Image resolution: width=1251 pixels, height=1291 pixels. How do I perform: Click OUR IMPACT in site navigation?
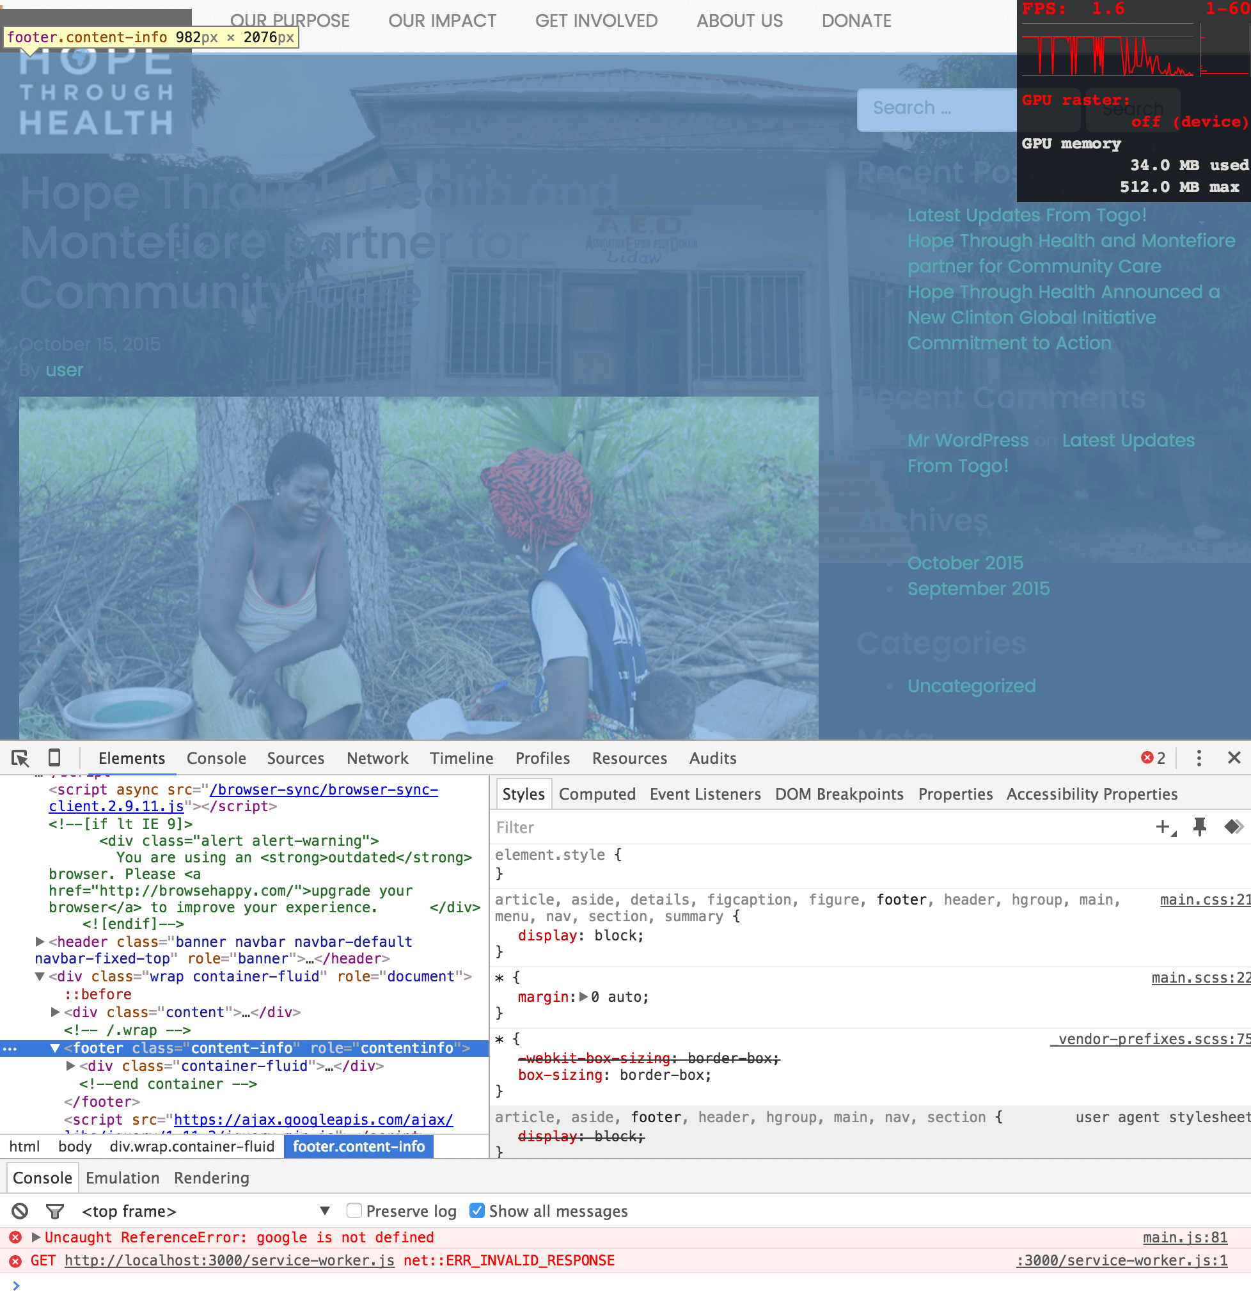(443, 21)
